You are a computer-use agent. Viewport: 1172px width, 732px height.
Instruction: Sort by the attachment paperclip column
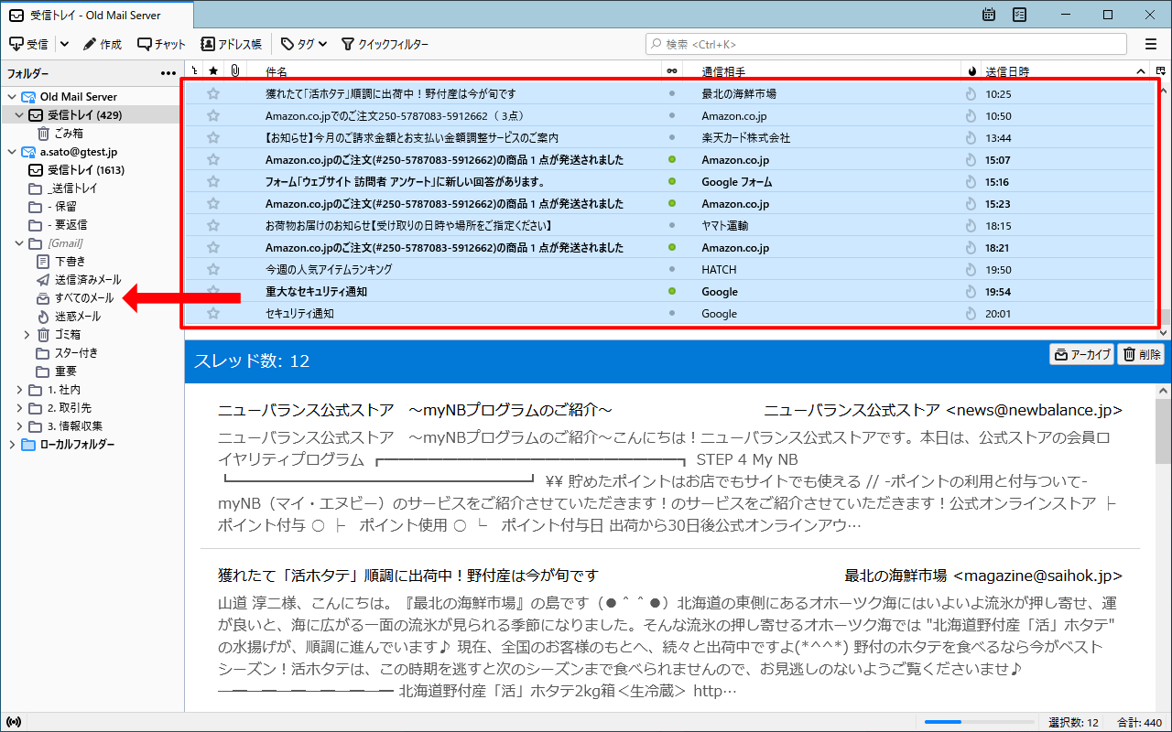(x=235, y=70)
